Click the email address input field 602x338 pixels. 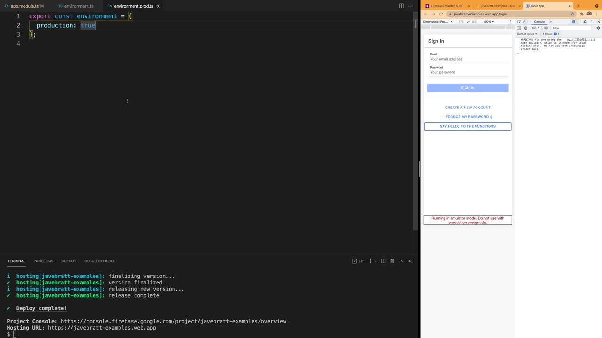(468, 59)
